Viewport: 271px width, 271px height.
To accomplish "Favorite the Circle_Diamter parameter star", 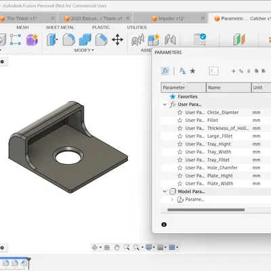I will click(180, 112).
